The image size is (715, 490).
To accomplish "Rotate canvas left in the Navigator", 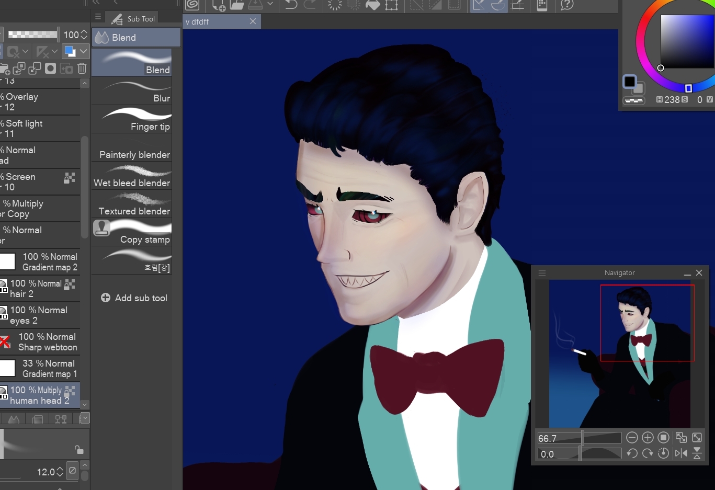I will (x=632, y=453).
